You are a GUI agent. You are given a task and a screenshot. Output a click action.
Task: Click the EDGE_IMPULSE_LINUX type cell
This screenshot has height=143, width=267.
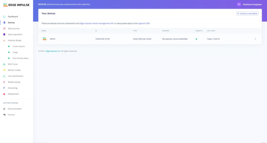coord(142,39)
